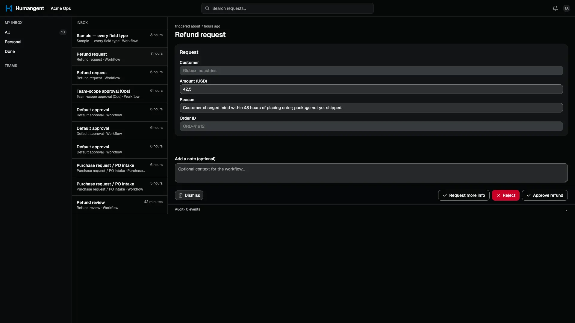Click the checkmark icon on Approve refund
Image resolution: width=575 pixels, height=323 pixels.
point(529,195)
